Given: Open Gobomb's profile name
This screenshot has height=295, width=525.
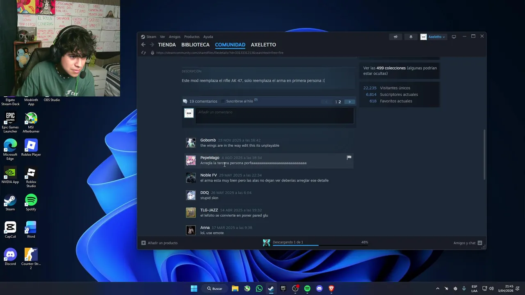Looking at the screenshot, I should coord(208,140).
